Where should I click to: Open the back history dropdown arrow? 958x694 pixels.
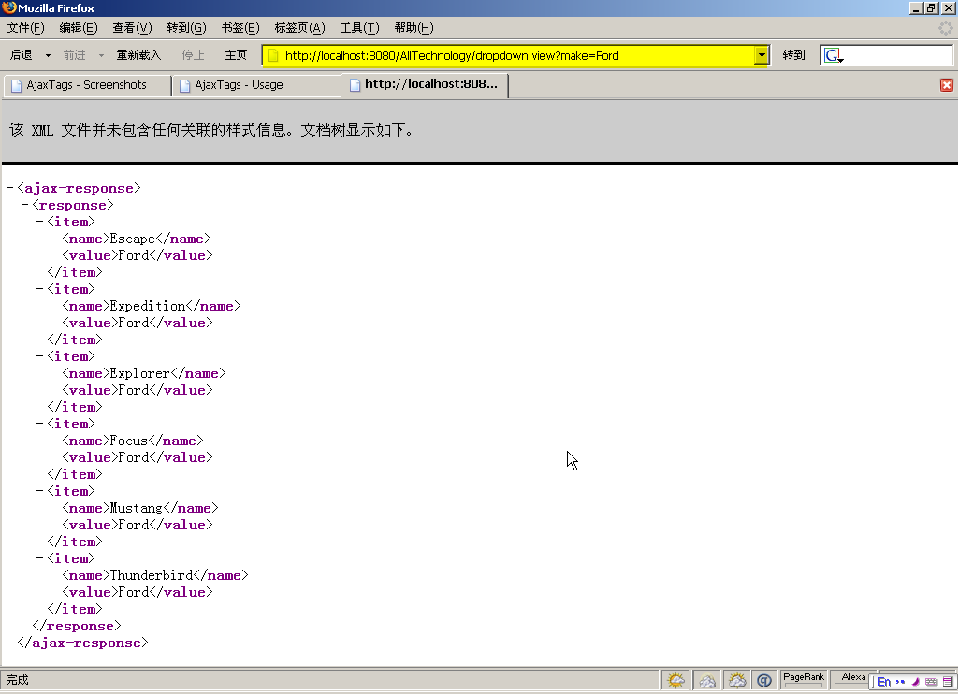pos(49,55)
